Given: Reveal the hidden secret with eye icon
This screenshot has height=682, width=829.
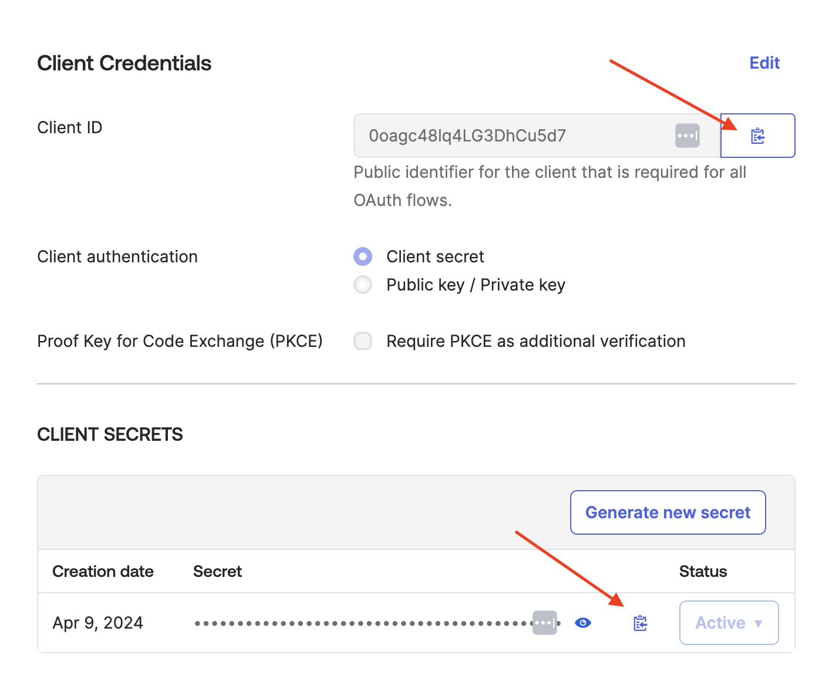Looking at the screenshot, I should pyautogui.click(x=582, y=623).
